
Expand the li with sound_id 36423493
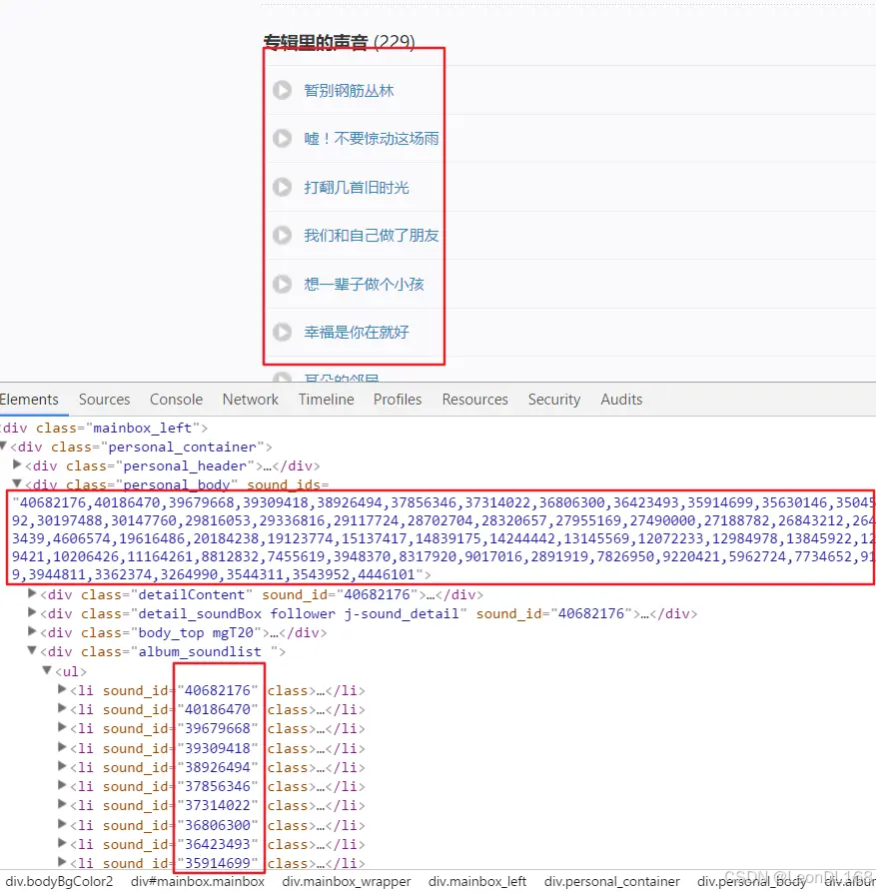(62, 843)
